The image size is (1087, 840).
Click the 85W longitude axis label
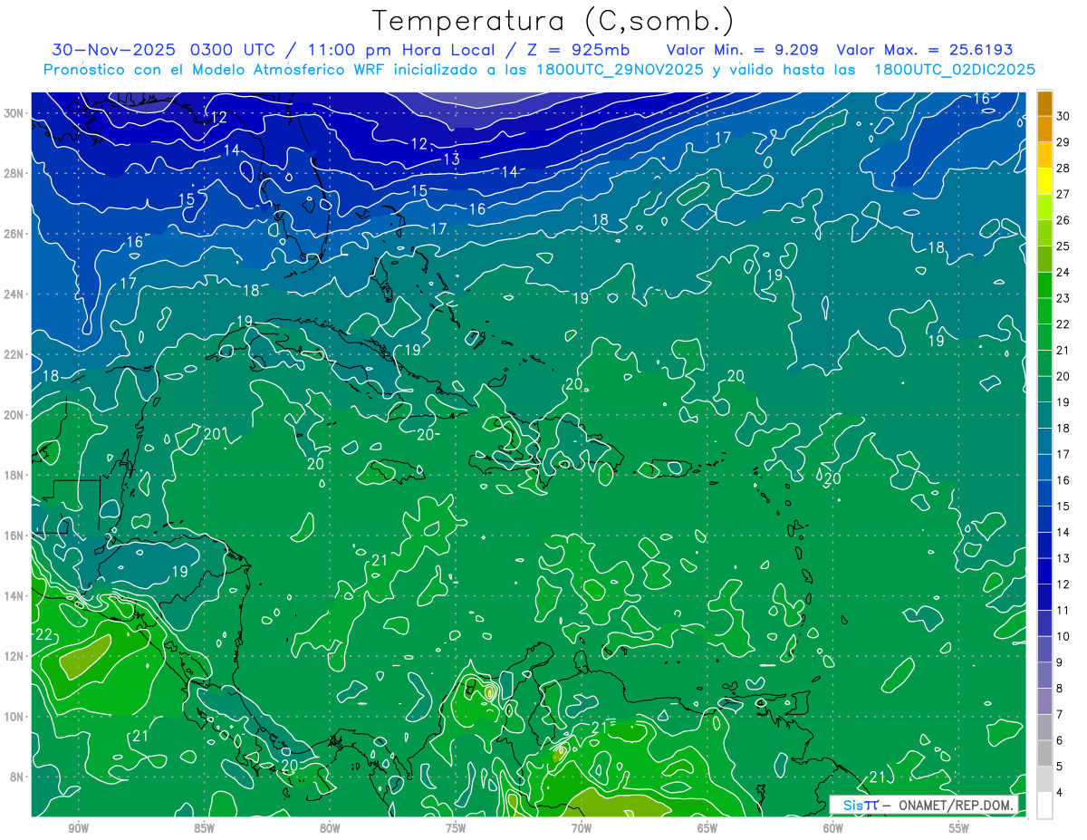[204, 828]
